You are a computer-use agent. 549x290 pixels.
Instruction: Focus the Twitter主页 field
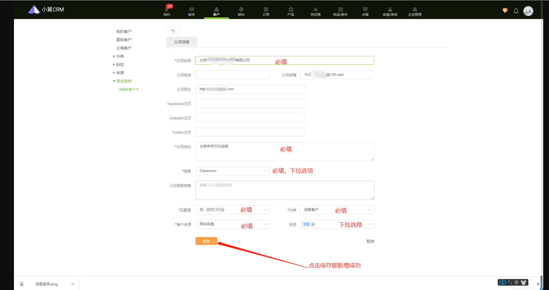click(x=250, y=132)
